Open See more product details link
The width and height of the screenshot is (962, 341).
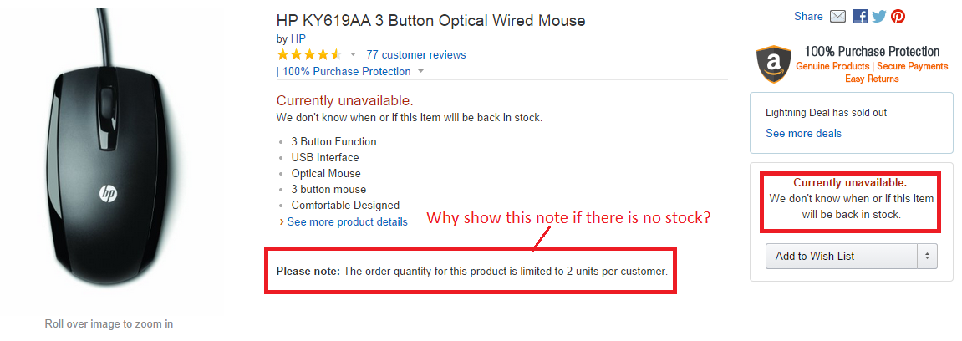tap(347, 222)
